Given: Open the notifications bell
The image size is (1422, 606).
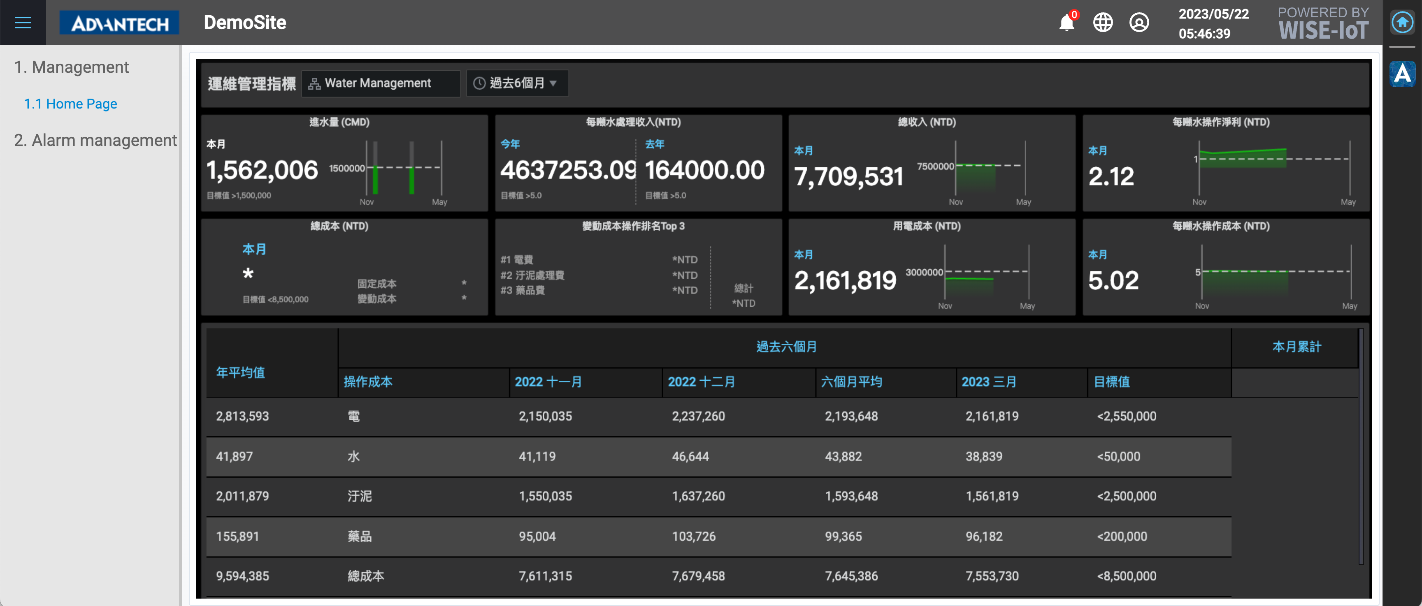Looking at the screenshot, I should [1066, 23].
